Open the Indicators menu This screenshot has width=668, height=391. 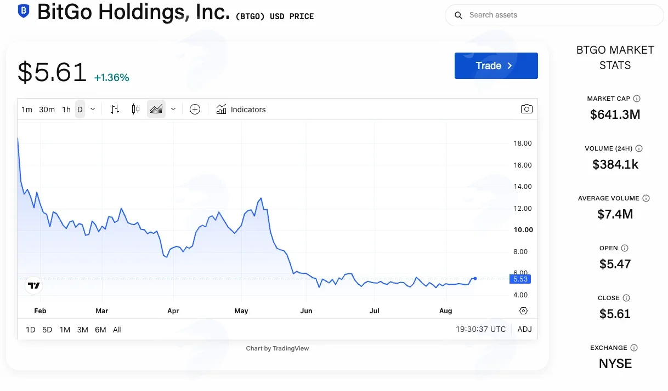[241, 110]
